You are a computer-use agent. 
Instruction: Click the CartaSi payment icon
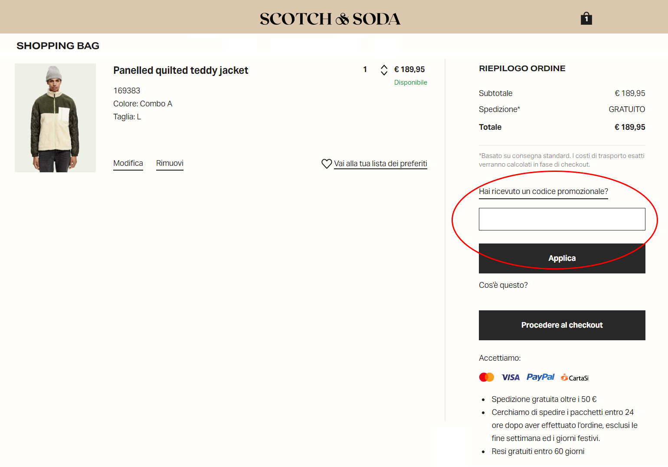pos(574,378)
